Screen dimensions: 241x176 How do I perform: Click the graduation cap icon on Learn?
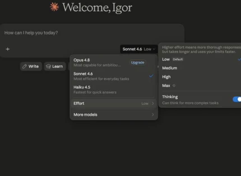click(48, 66)
